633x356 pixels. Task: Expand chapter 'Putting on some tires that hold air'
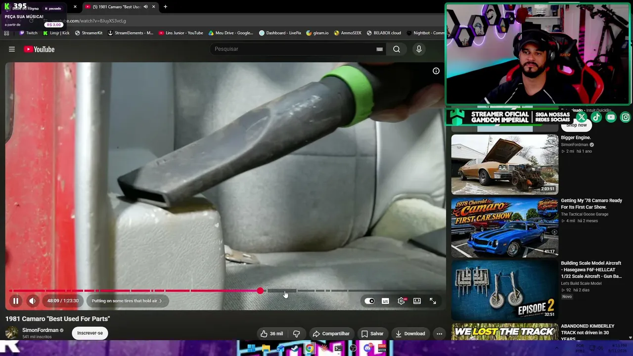[x=127, y=301]
